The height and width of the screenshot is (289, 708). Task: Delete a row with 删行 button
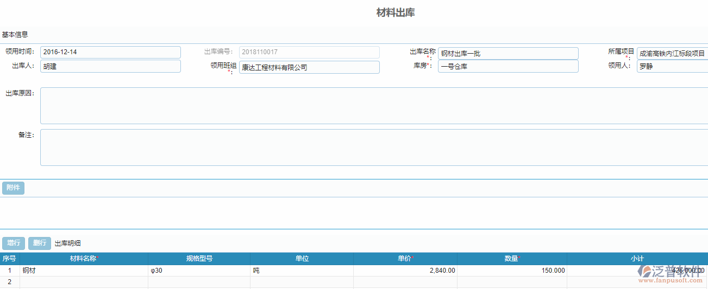click(40, 243)
